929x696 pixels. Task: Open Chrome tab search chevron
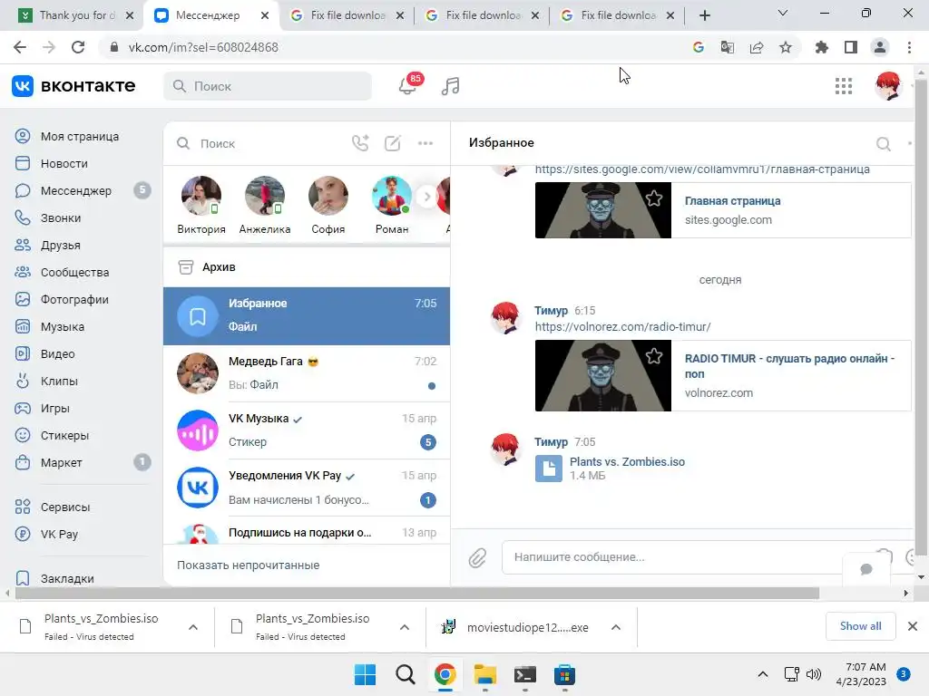(783, 13)
